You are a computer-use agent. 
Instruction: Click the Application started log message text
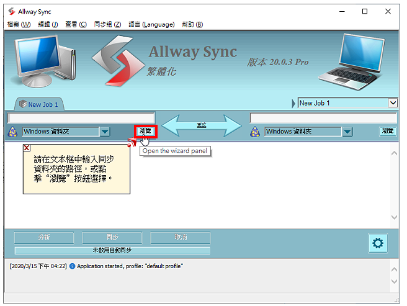tap(130, 266)
